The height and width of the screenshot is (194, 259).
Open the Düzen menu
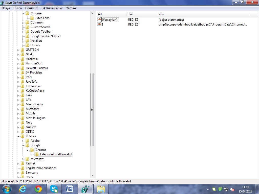click(17, 8)
